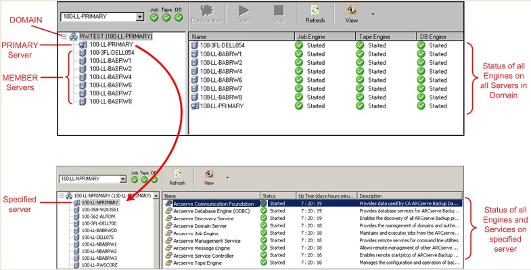Select the Arcserve Service Controller name
The height and width of the screenshot is (270, 531).
(203, 256)
